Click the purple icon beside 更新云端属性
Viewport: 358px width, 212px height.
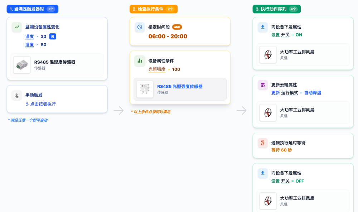click(263, 85)
